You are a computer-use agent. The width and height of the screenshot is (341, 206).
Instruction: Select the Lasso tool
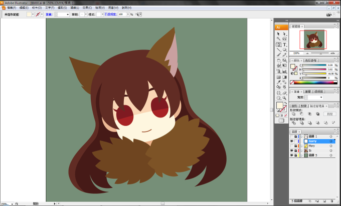pyautogui.click(x=284, y=38)
